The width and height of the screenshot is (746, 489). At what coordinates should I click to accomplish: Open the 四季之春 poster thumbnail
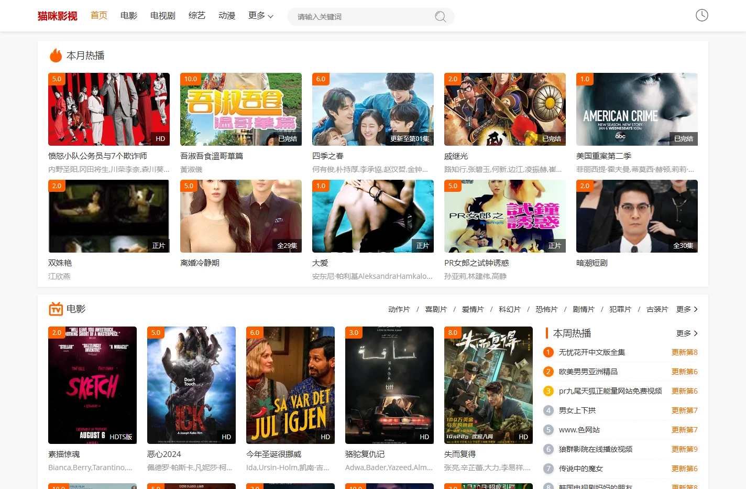(x=373, y=109)
